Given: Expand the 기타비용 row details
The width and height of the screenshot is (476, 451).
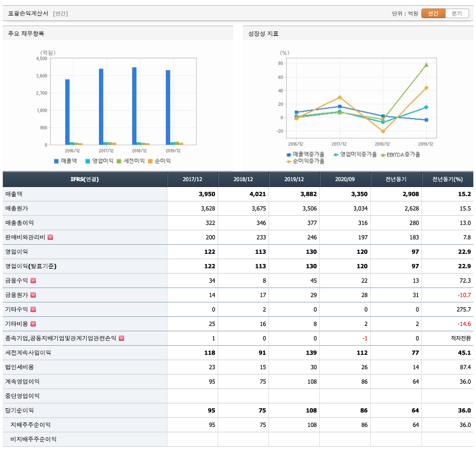Looking at the screenshot, I should (x=33, y=324).
